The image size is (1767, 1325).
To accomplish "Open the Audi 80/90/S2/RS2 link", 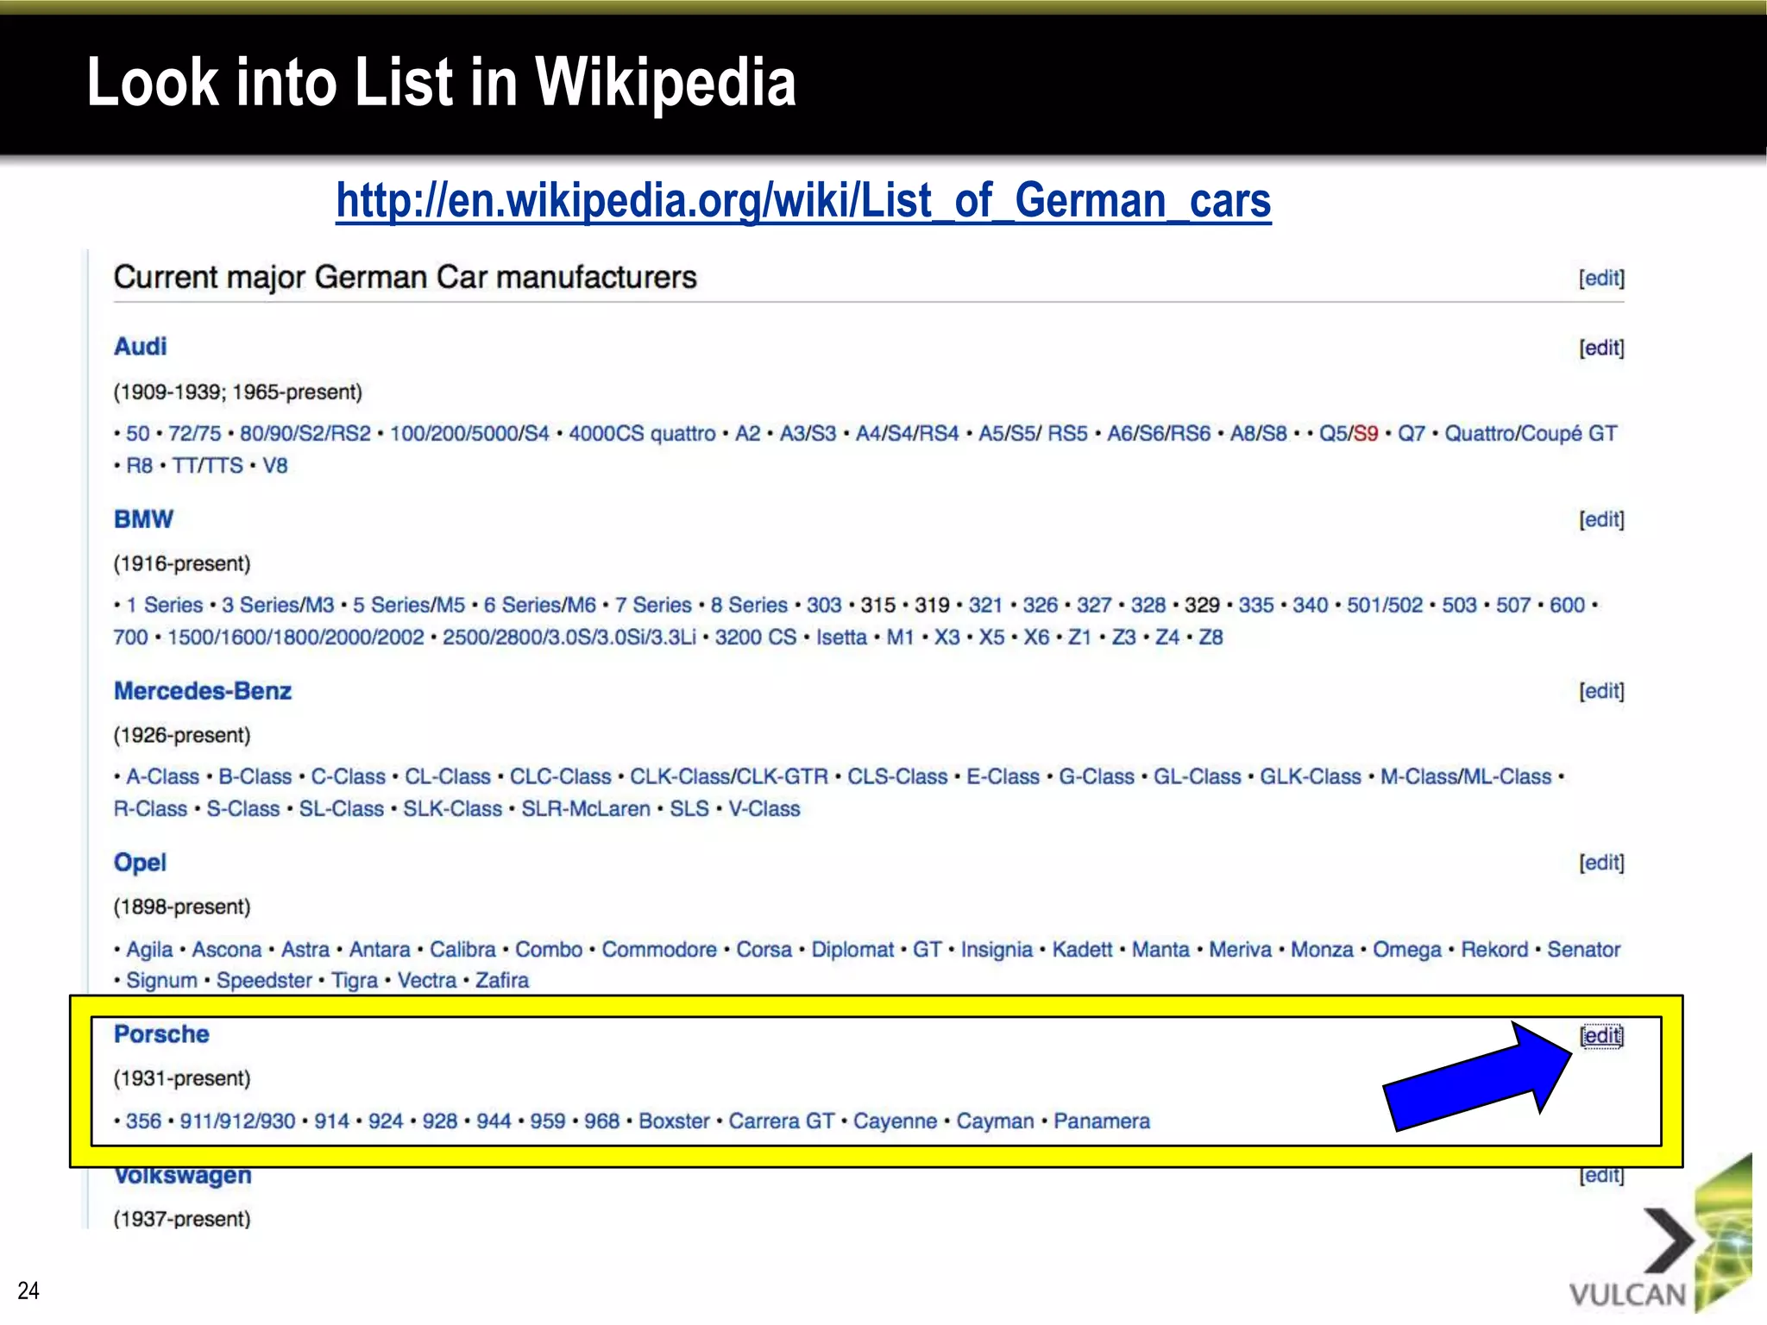I will point(305,433).
